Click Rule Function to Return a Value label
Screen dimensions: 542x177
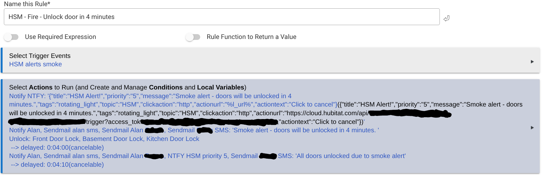[252, 37]
